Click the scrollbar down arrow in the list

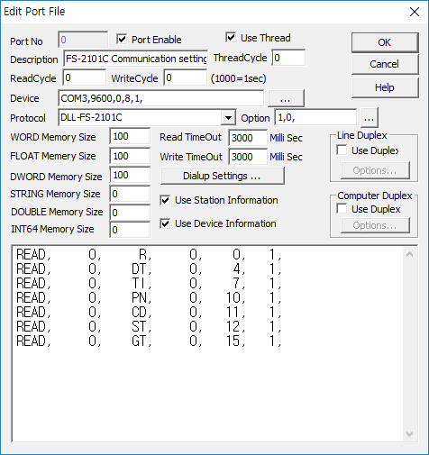(x=409, y=434)
